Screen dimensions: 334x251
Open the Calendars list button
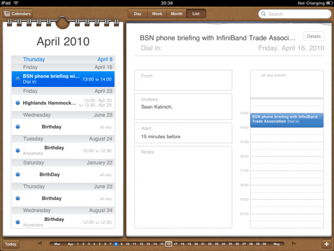click(x=18, y=13)
